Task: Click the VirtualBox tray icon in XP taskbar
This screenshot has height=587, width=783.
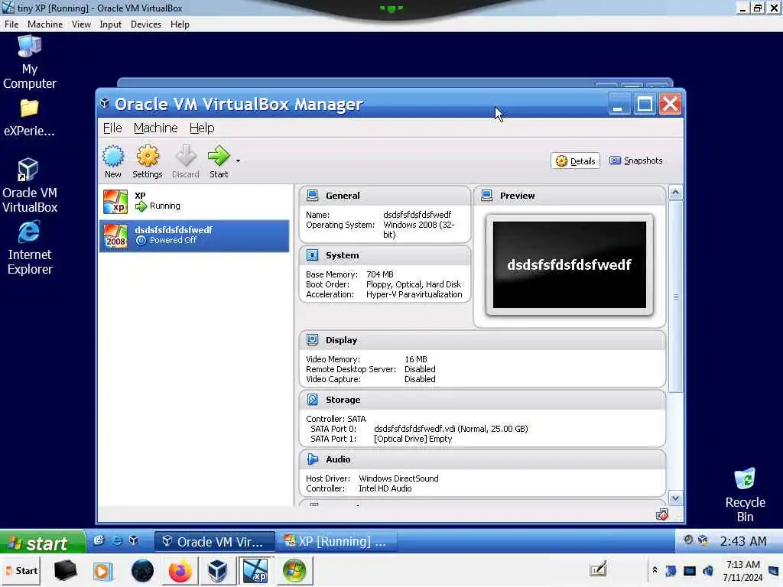Action: tap(703, 540)
